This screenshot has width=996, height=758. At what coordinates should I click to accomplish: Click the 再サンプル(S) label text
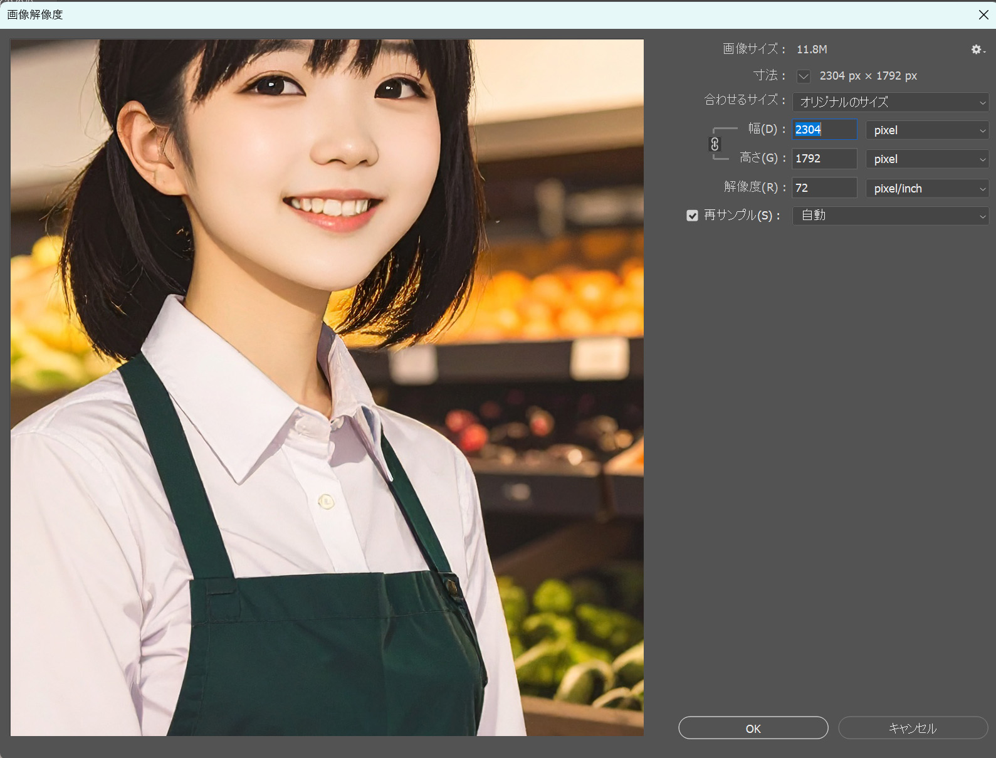coord(742,216)
